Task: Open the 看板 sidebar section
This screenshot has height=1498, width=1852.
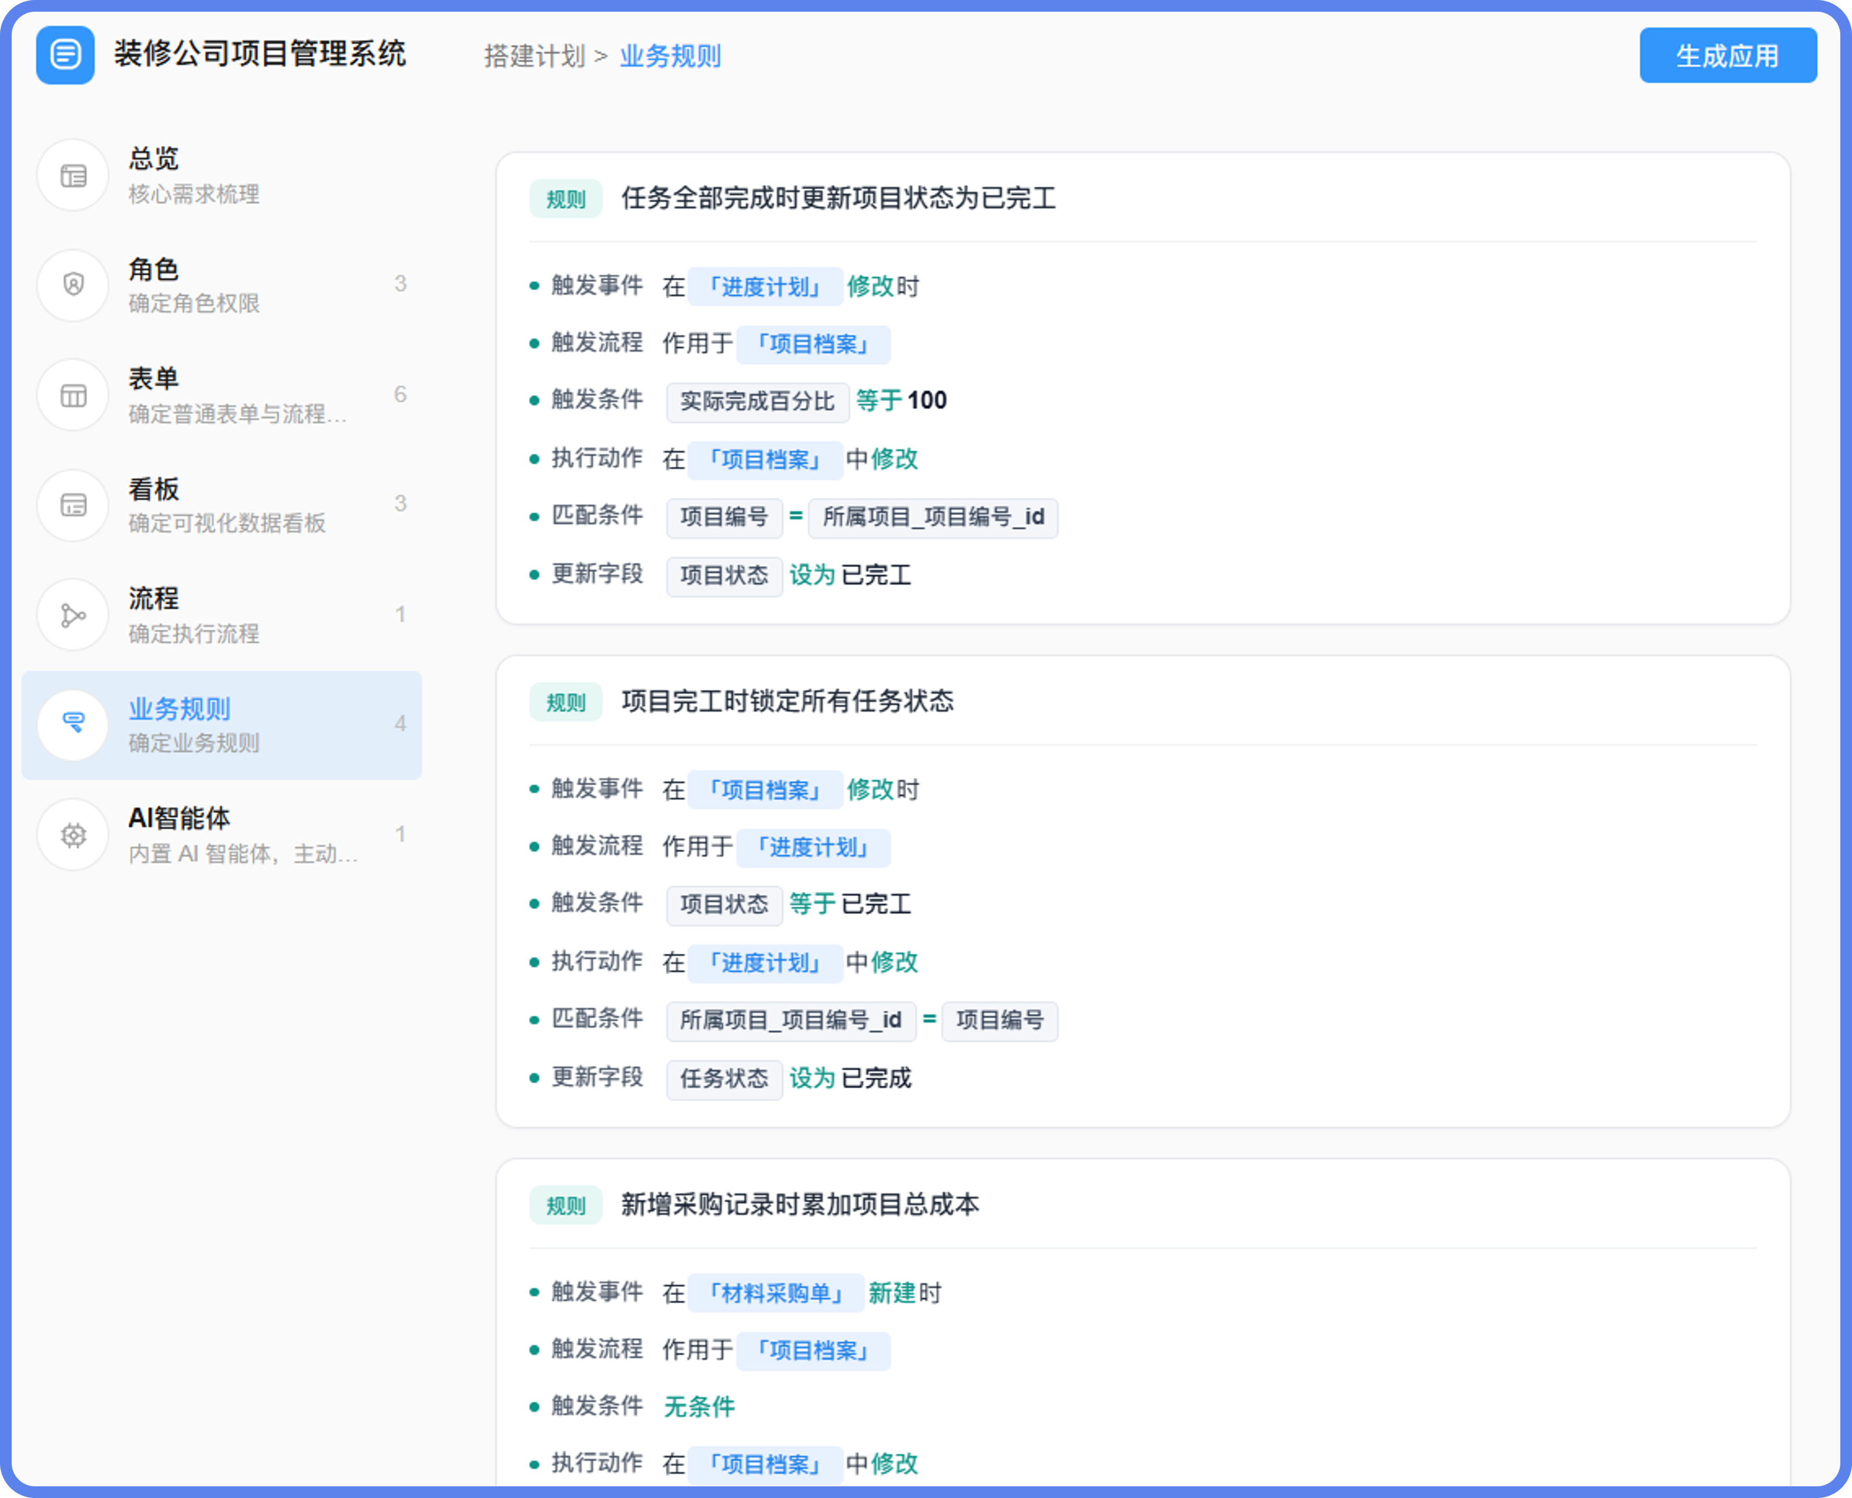Action: (x=222, y=505)
